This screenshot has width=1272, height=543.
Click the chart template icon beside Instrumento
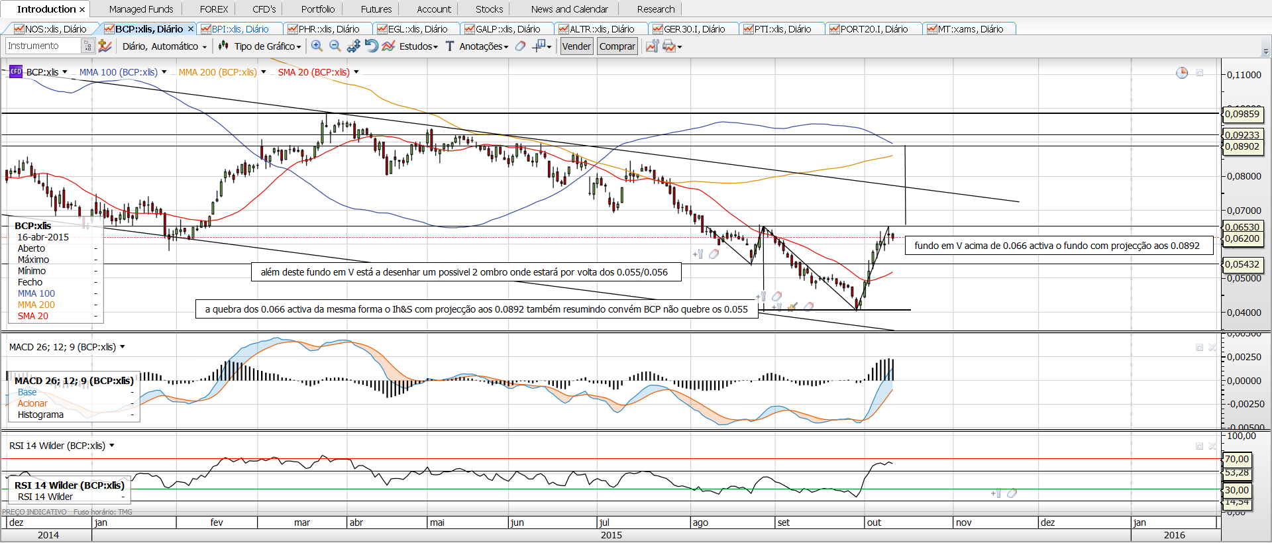[x=105, y=46]
